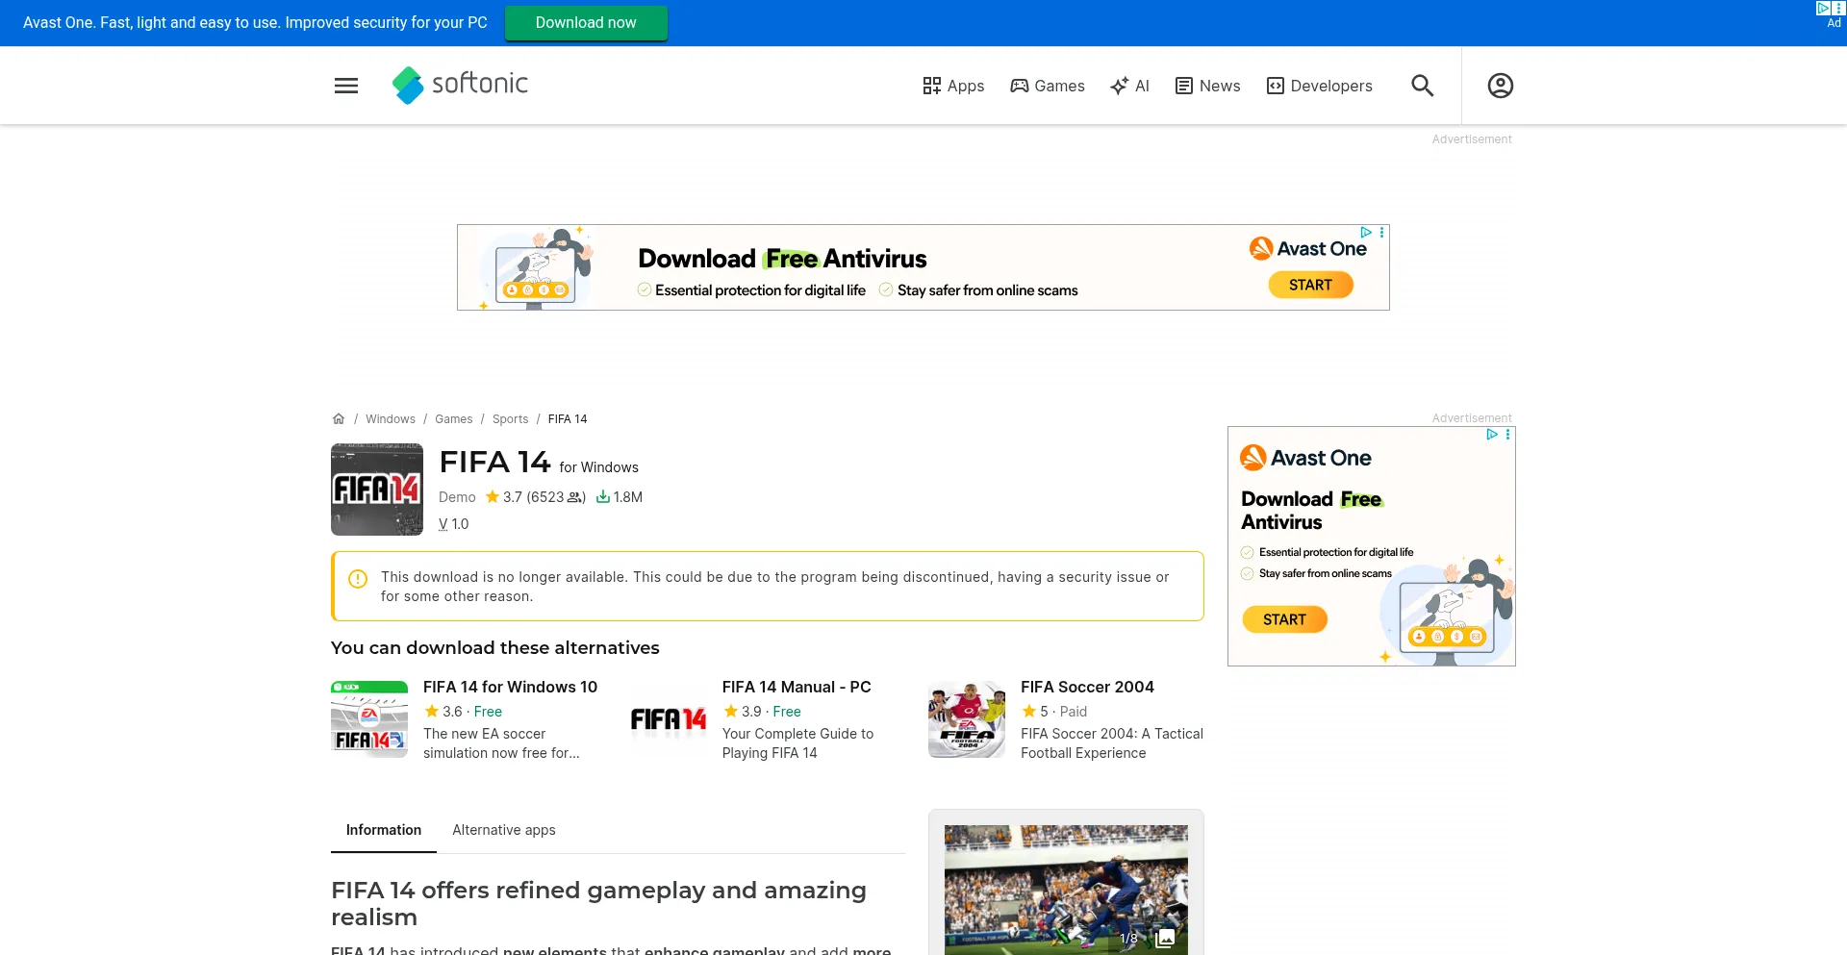This screenshot has height=955, width=1847.
Task: Go to Windows breadcrumb
Action: pos(391,418)
